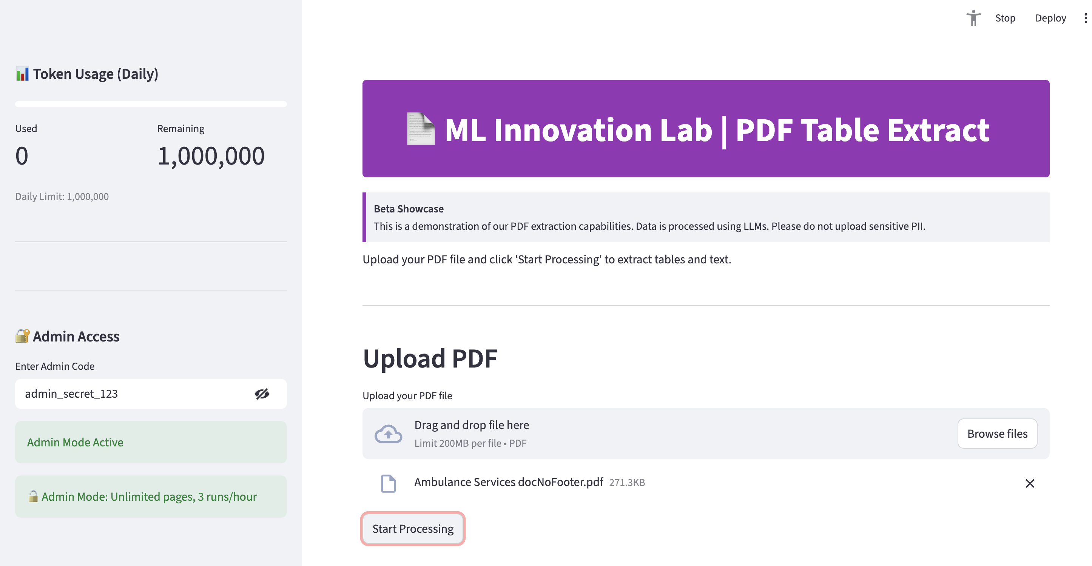Click the running status icon
1092x566 pixels.
(973, 18)
